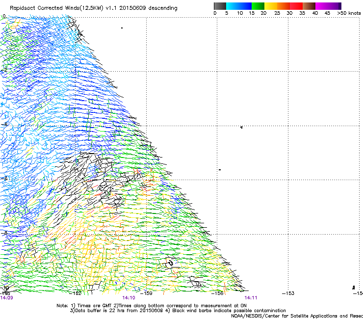363x319 pixels.
Task: Click the '-2' latitude axis label
Action: coord(4,70)
